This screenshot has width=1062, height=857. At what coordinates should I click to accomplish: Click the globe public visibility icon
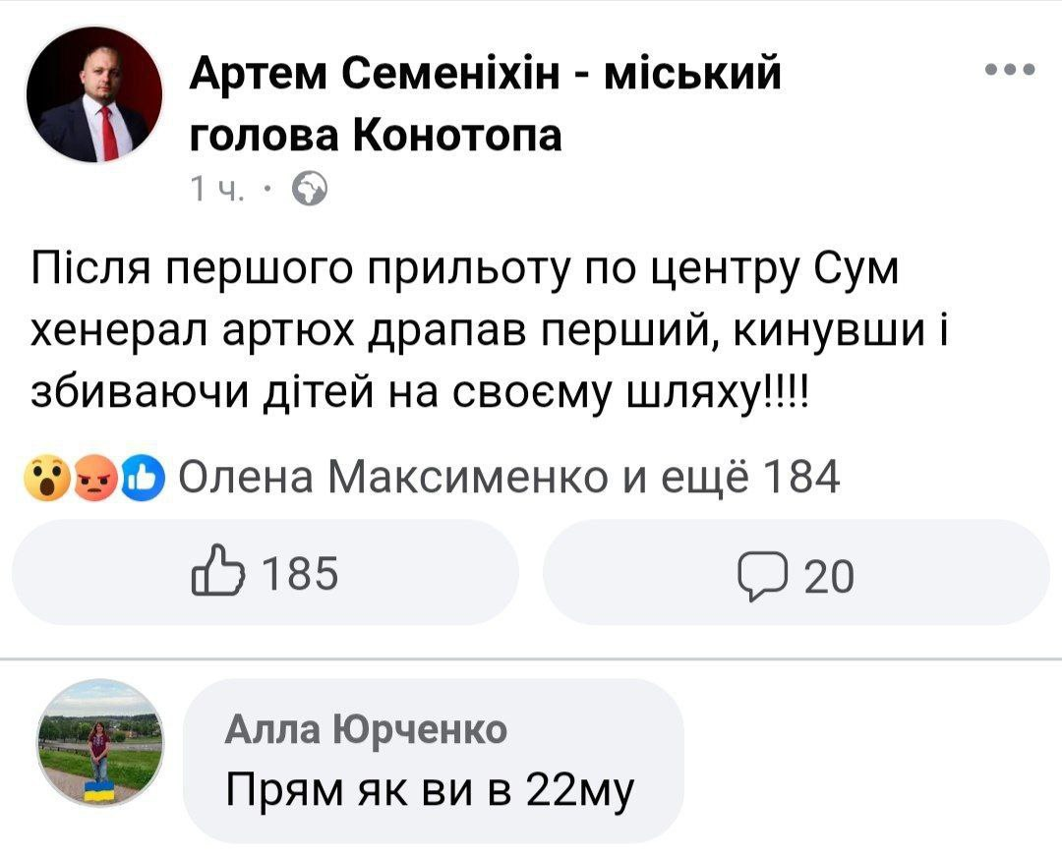click(x=310, y=189)
